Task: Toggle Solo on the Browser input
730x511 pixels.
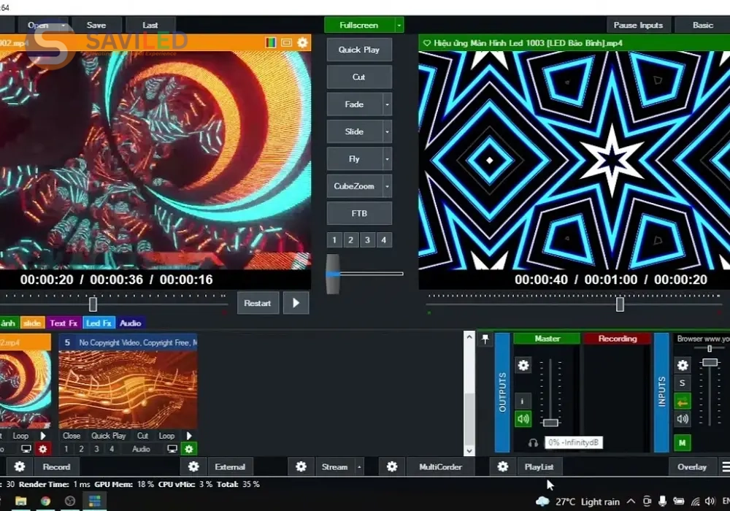Action: coord(683,383)
